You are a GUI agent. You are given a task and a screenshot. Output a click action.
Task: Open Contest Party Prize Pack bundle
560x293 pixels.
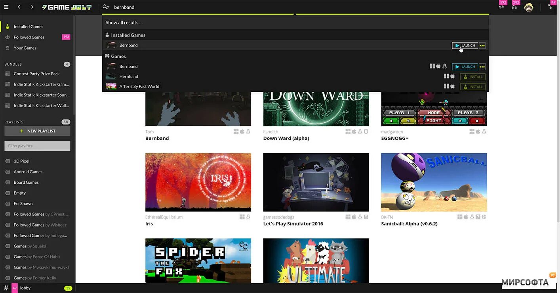tap(38, 74)
